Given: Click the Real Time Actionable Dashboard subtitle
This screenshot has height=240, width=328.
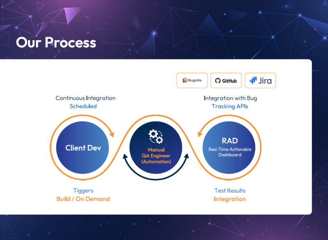Looking at the screenshot, I should 230,152.
